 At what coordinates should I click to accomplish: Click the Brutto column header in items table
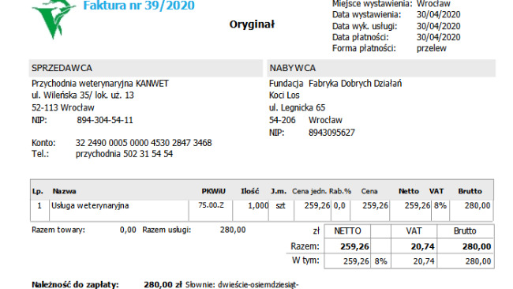tap(470, 191)
